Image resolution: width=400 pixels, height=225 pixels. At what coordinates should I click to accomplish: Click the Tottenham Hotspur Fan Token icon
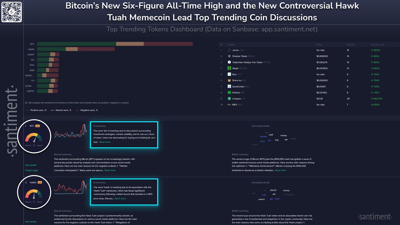click(x=229, y=62)
